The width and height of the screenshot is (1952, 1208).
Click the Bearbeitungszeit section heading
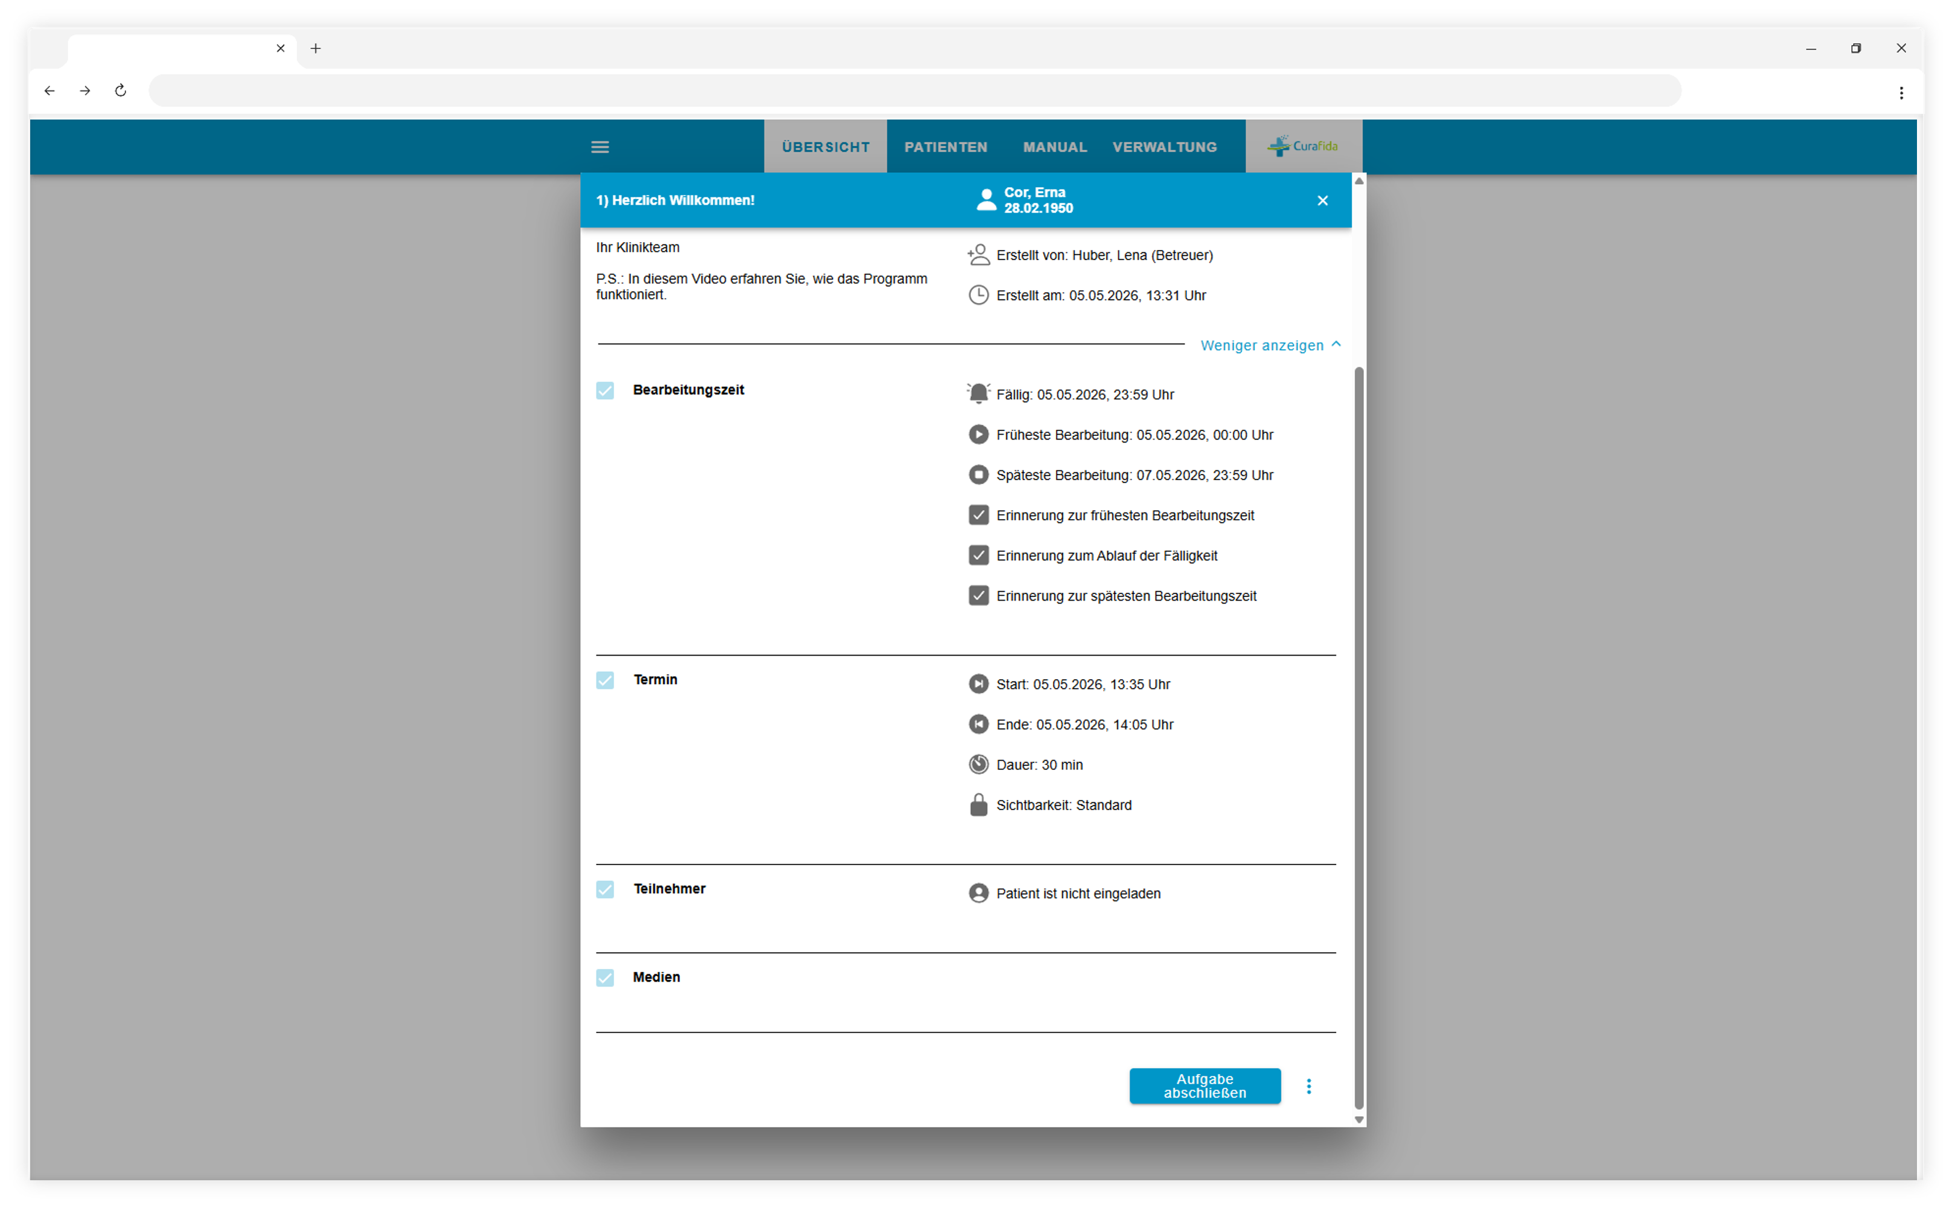coord(688,390)
